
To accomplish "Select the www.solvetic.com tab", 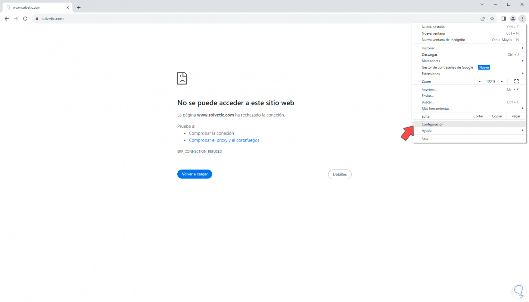I will (x=38, y=7).
